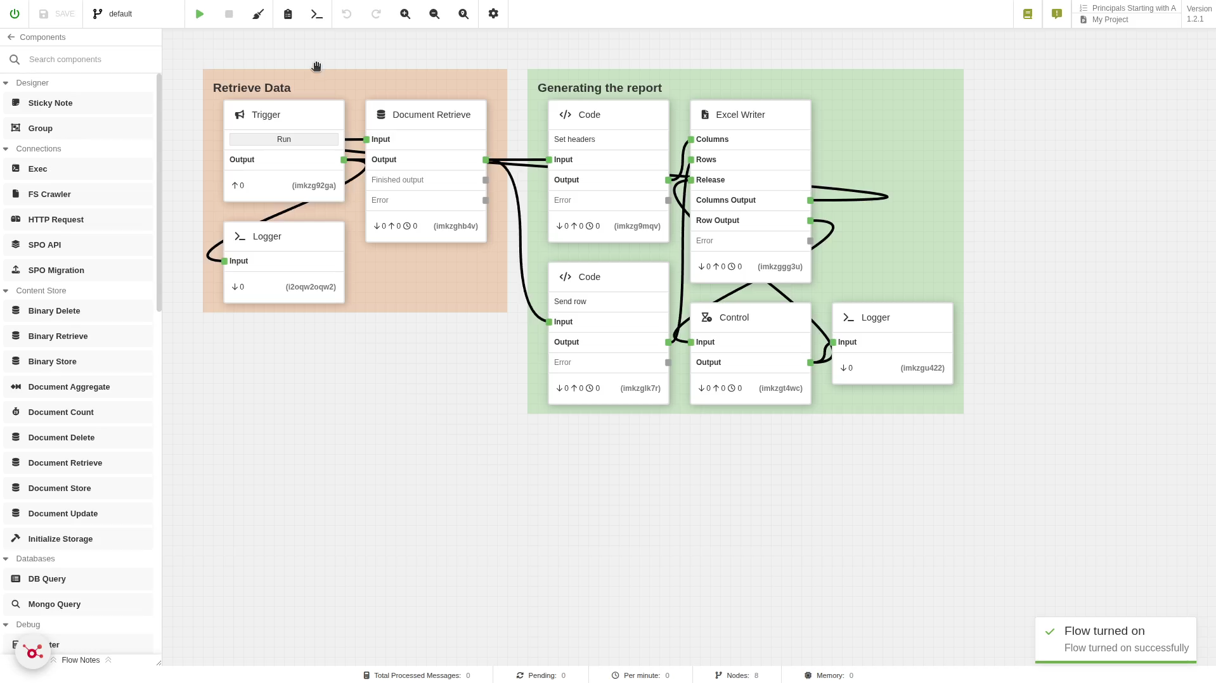This screenshot has height=683, width=1216.
Task: Select the SPO Migration component
Action: (78, 271)
